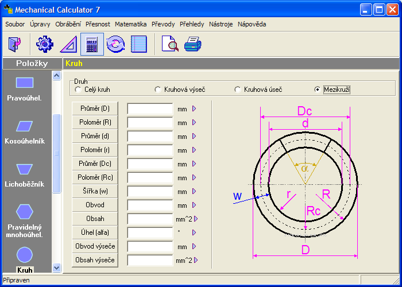This screenshot has width=402, height=287.
Task: Click the arrow next to Průměr (Dc) field
Action: (x=194, y=164)
